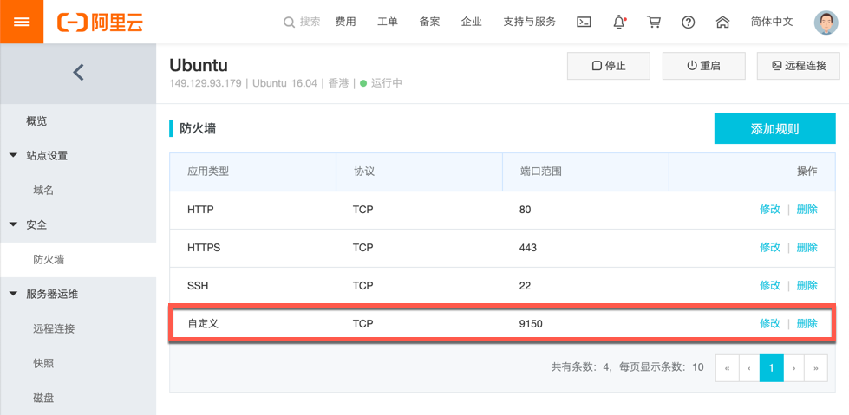Collapse the 站点设置 sidebar section

[13, 156]
